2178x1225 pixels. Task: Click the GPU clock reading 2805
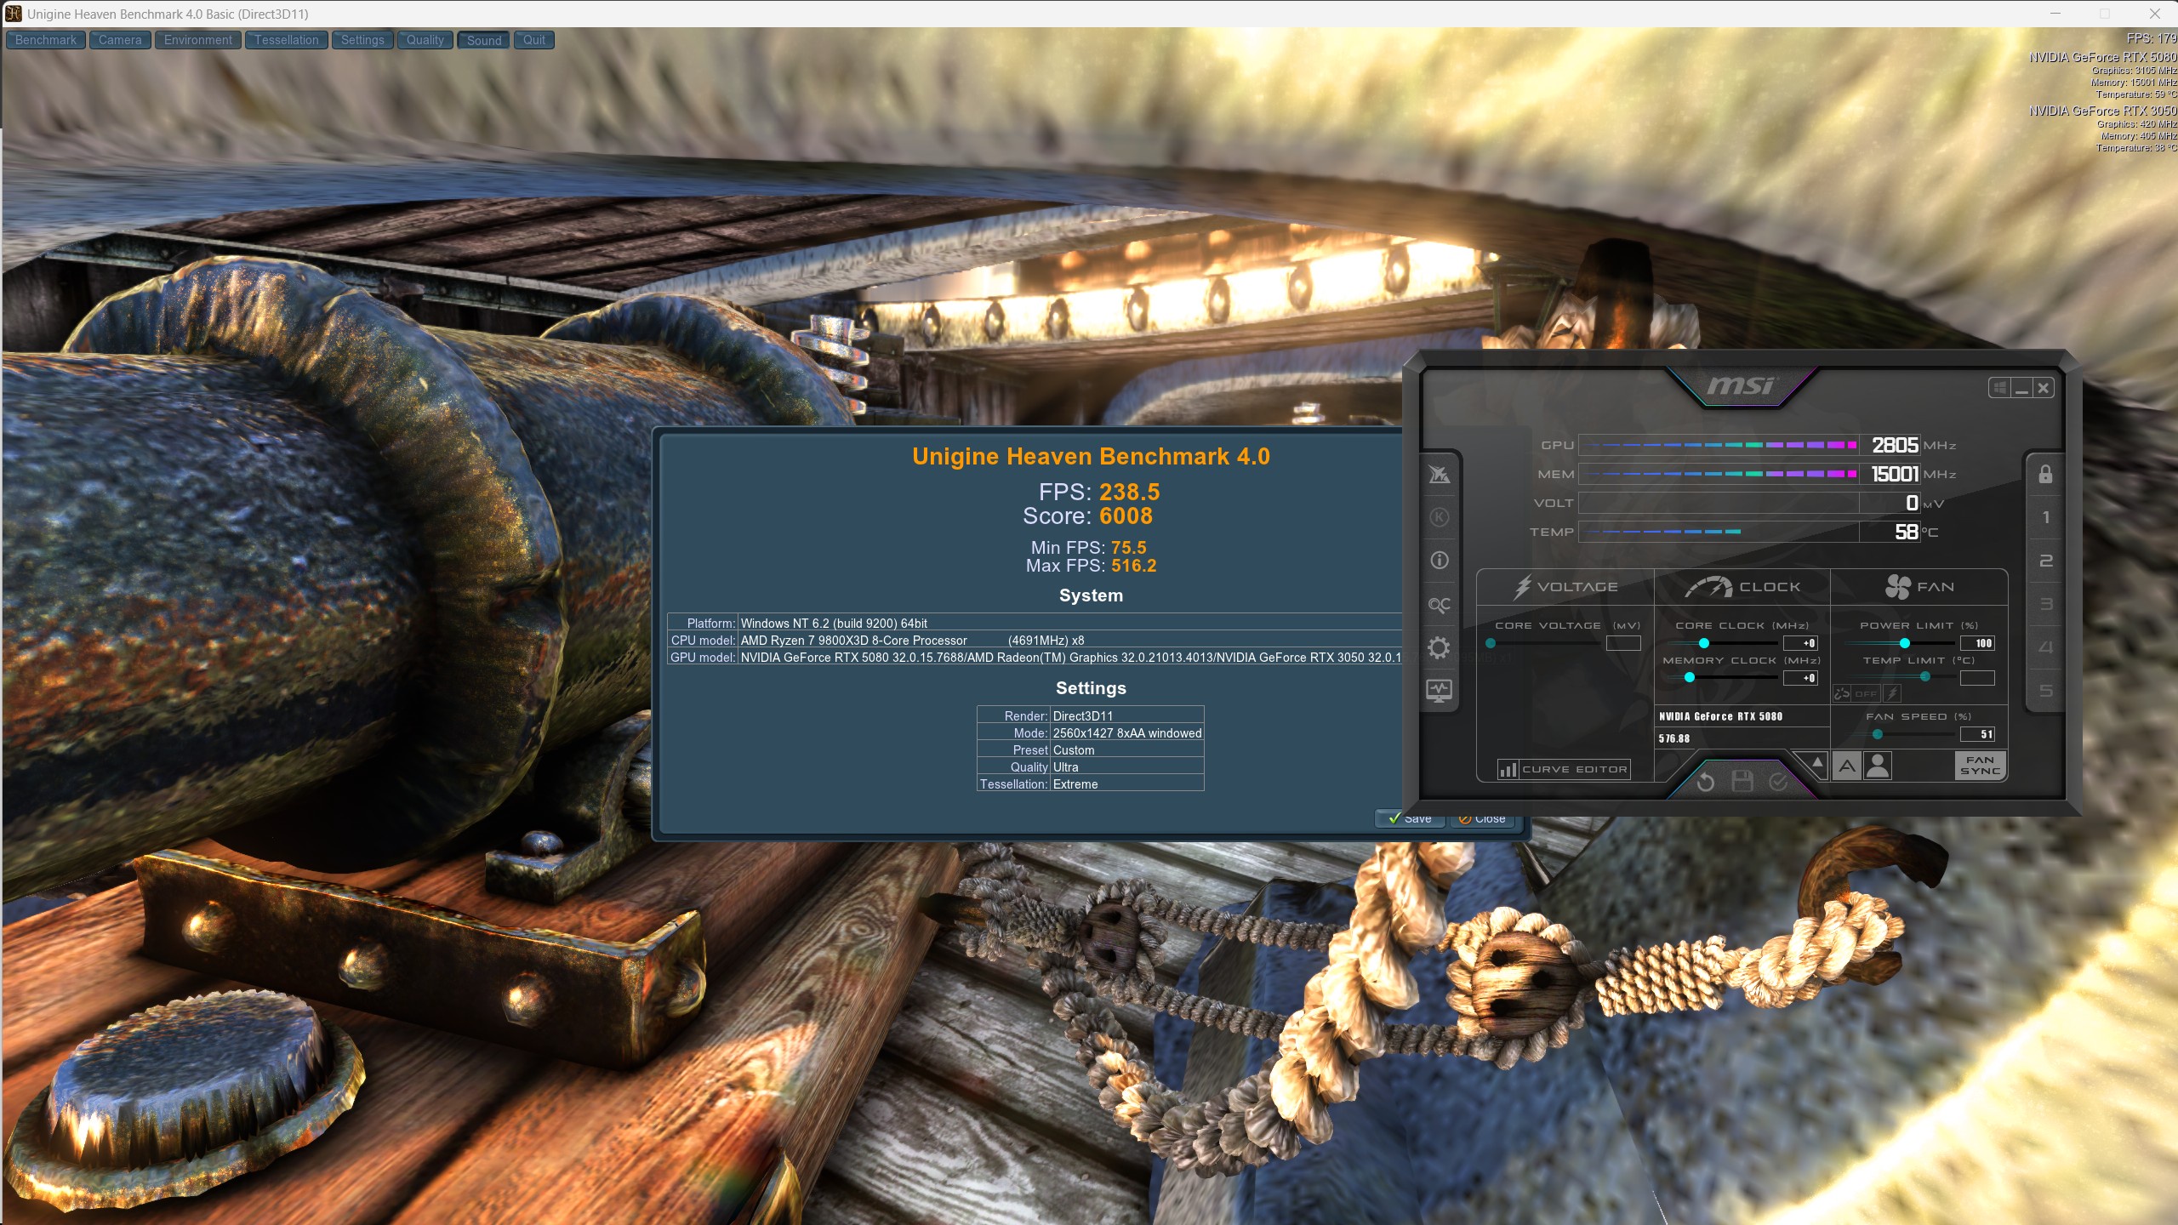pos(1895,445)
